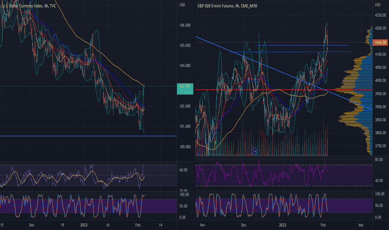Viewport: 389px width, 230px height.
Task: Click the Dec label on Dollar Index time axis
Action: [32, 225]
